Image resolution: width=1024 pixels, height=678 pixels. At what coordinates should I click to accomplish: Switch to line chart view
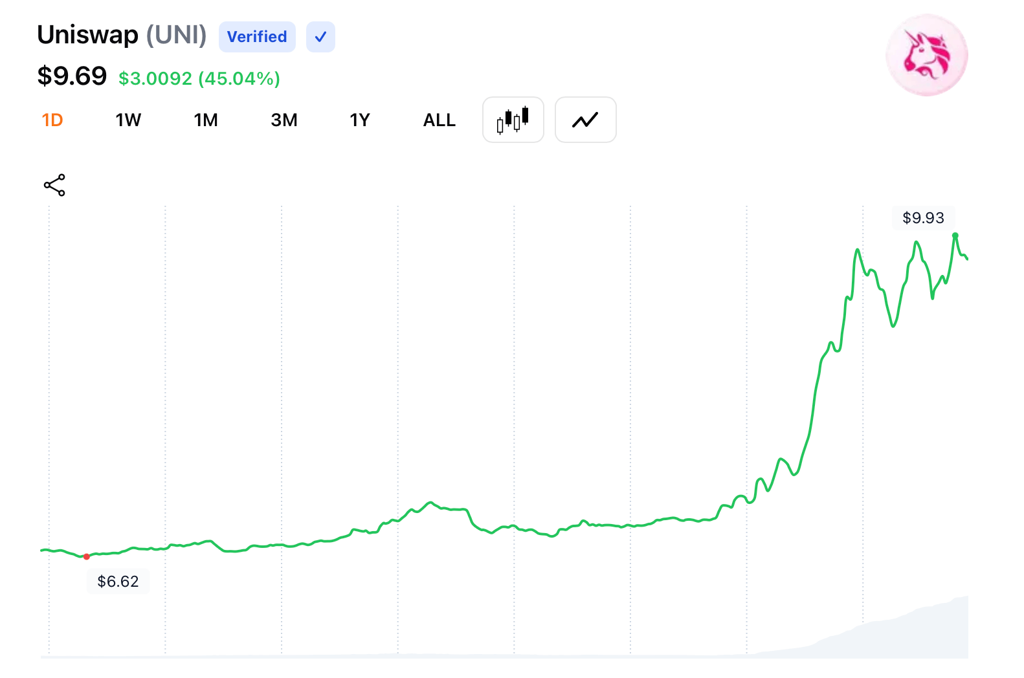click(585, 120)
